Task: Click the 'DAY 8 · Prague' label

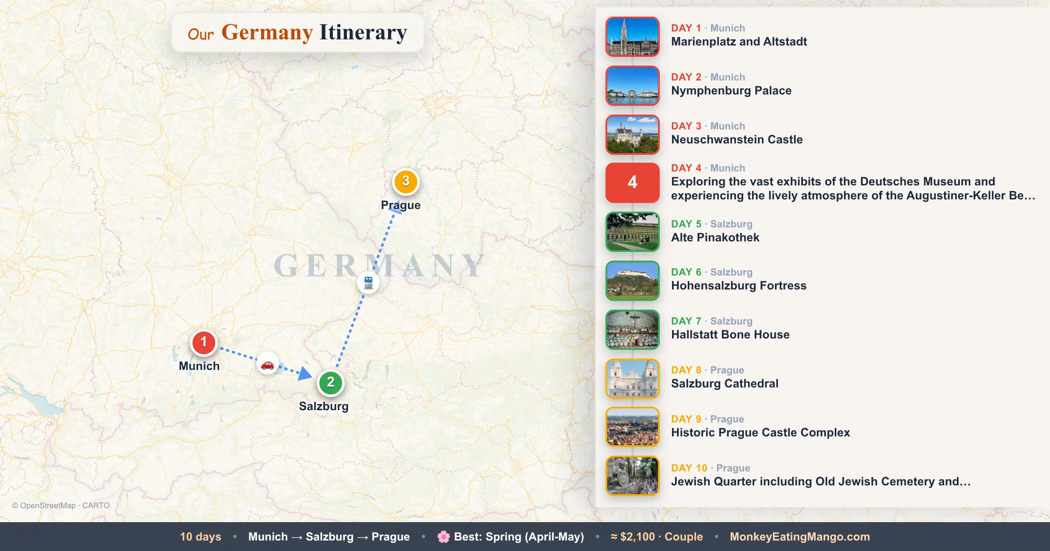Action: pos(707,370)
